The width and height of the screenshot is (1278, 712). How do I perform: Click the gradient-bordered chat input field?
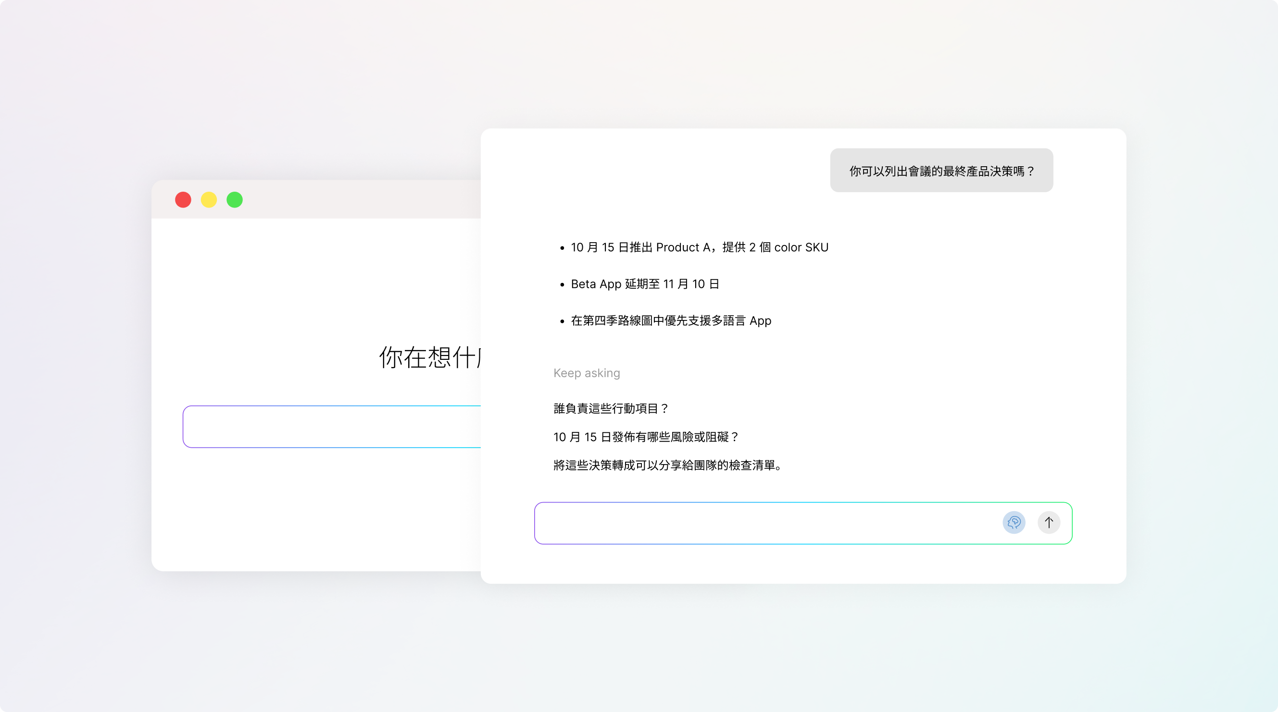(764, 523)
